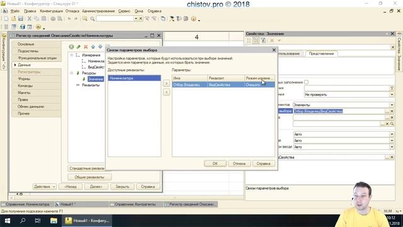Edit item with the pencil icon
This screenshot has width=403, height=227.
79,47
